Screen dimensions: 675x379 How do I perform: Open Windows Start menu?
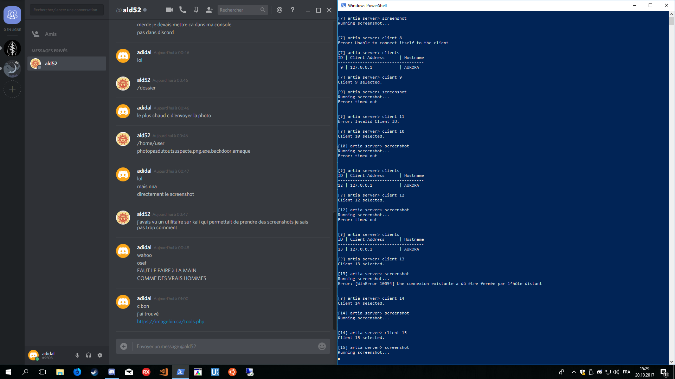coord(8,372)
